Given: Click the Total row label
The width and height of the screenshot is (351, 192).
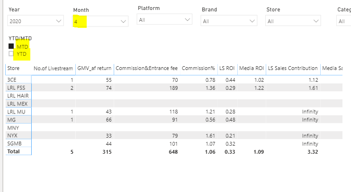Looking at the screenshot, I should 13,152.
